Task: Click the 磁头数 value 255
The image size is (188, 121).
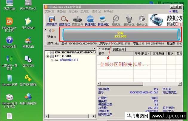Action: click(156, 101)
